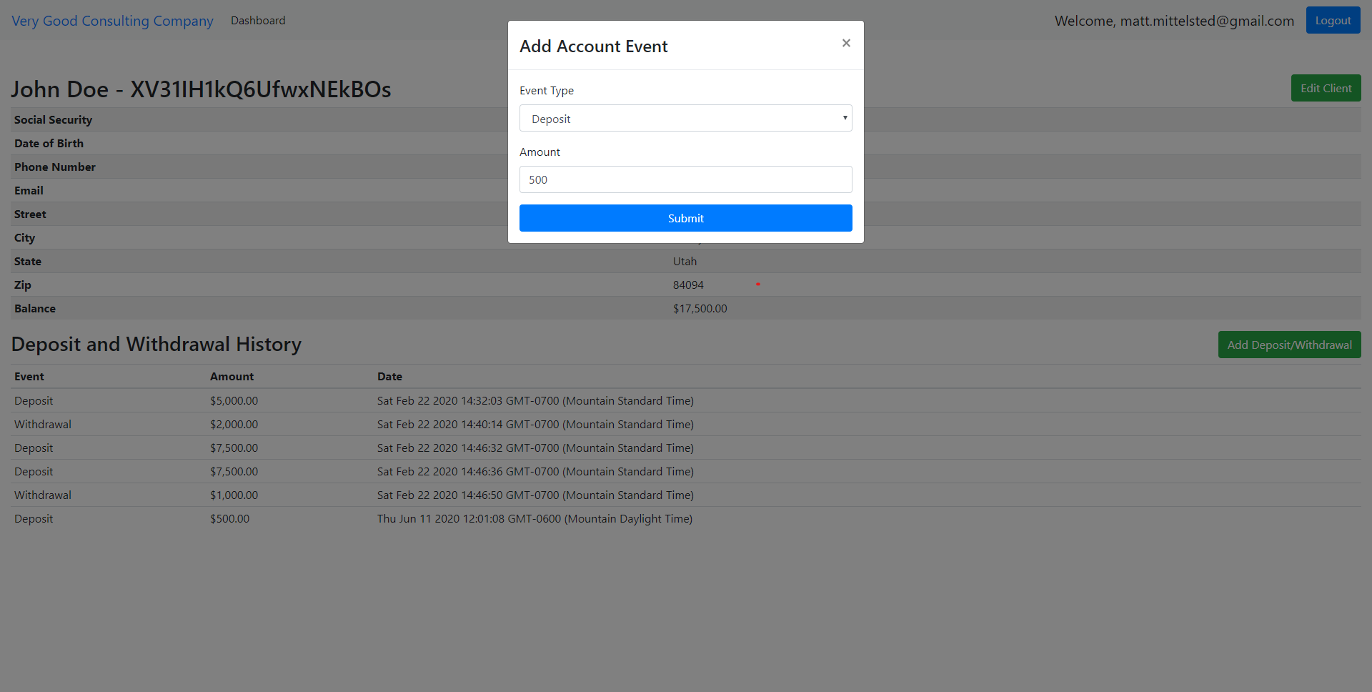1372x692 pixels.
Task: Click the date at 14:46:36
Action: pos(535,471)
